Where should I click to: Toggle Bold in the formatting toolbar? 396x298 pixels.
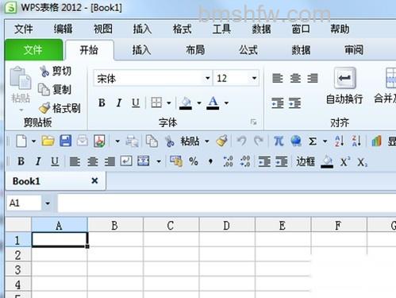pos(21,161)
